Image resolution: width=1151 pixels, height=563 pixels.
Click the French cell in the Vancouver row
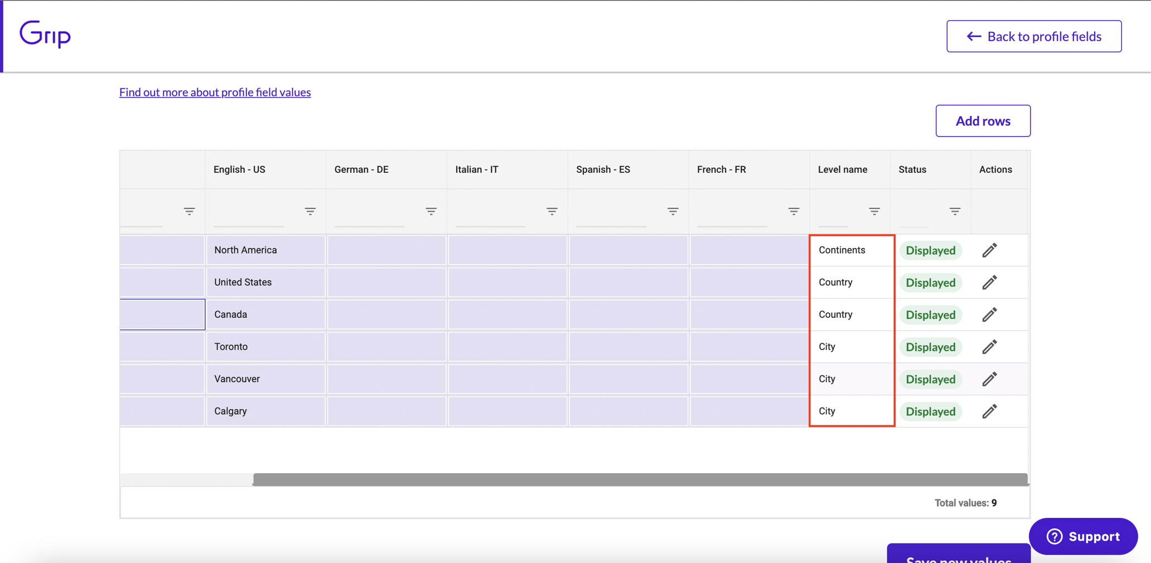[x=749, y=379]
